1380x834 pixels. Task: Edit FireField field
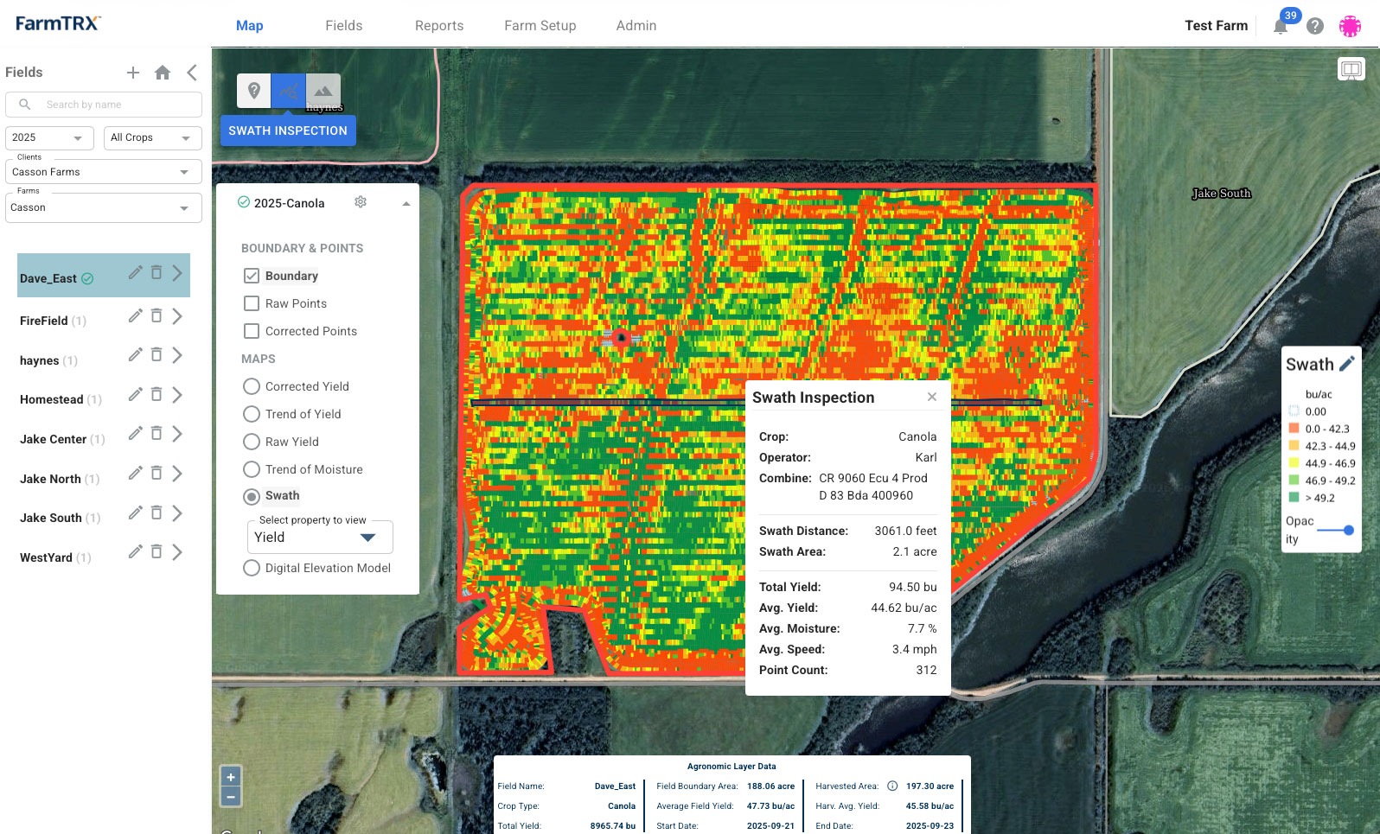coord(136,315)
